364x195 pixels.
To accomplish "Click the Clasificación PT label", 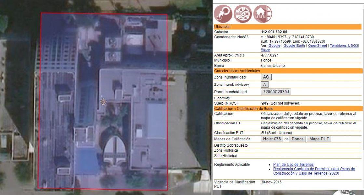I will point(227,123).
